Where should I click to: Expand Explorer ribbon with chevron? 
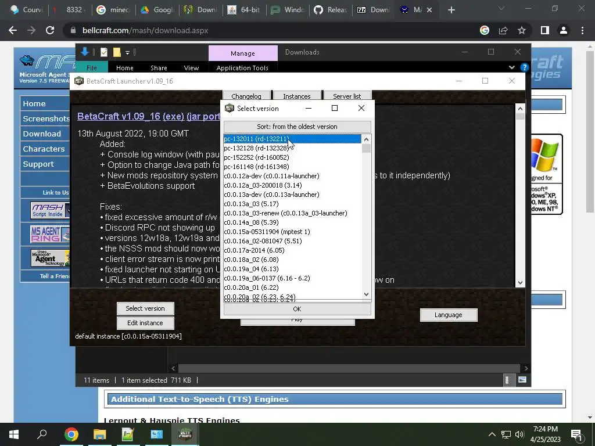511,67
